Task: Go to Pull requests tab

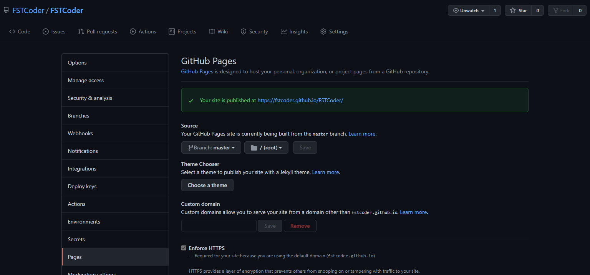Action: [x=98, y=31]
